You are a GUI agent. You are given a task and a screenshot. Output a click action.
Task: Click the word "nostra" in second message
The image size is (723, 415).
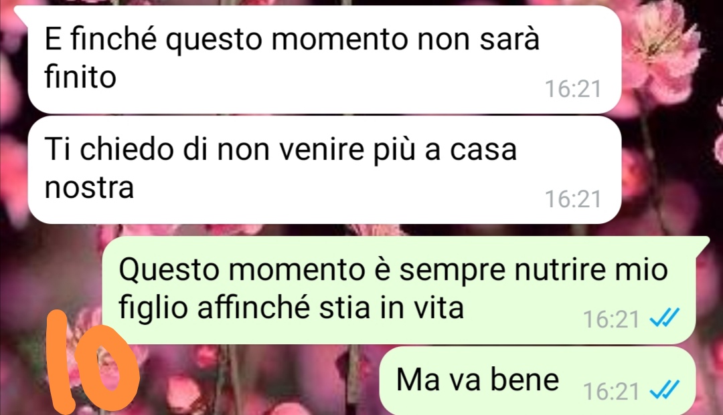point(90,188)
